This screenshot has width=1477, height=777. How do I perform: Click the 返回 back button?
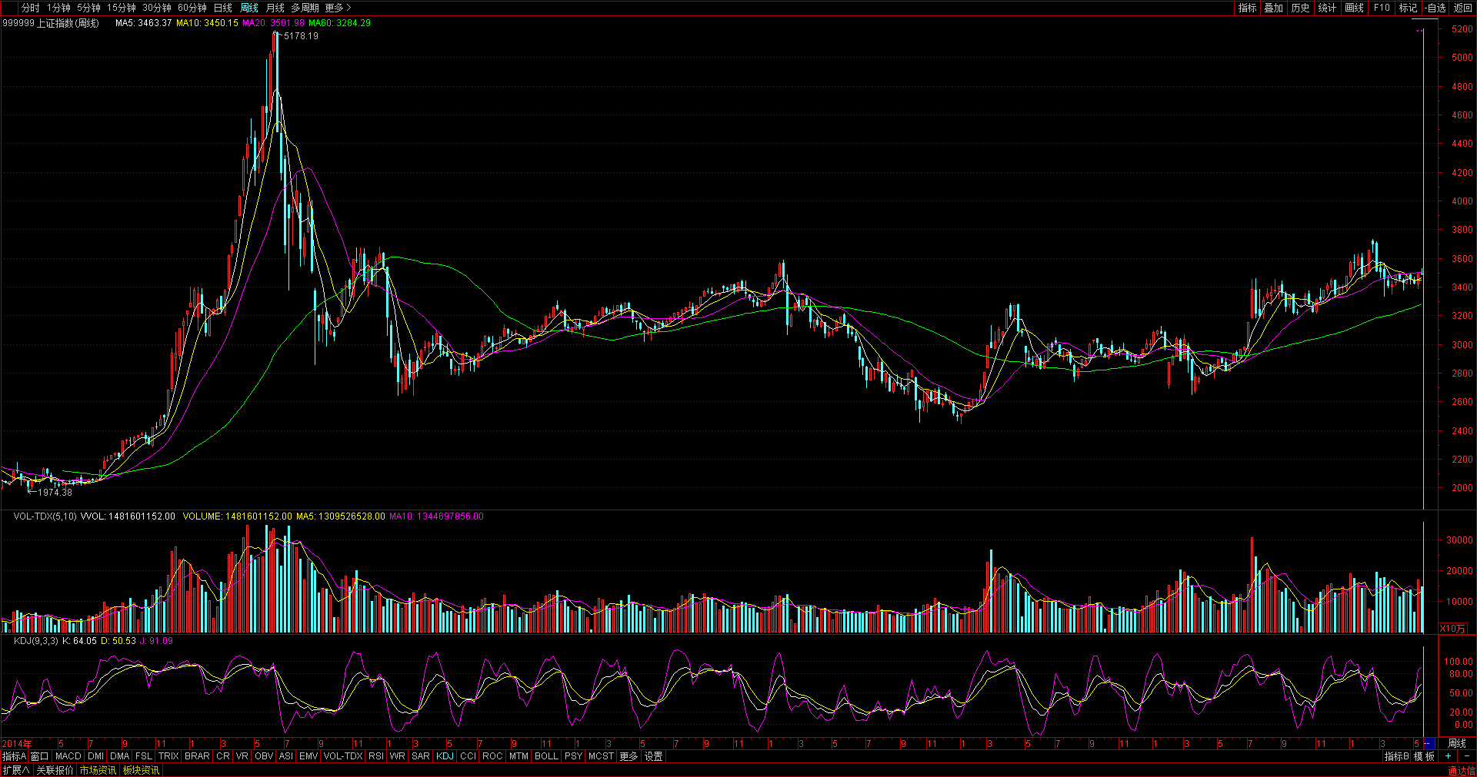[1463, 8]
